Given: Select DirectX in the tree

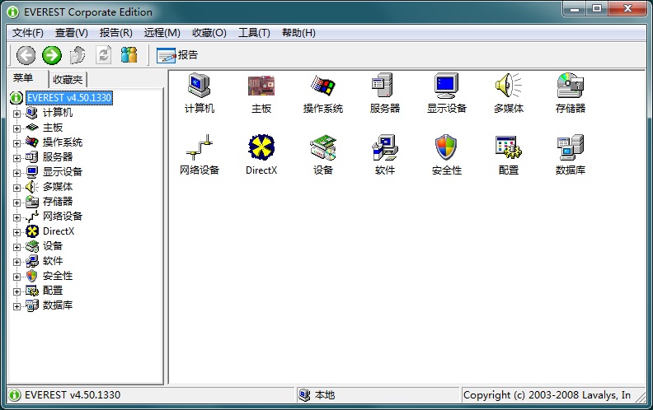Looking at the screenshot, I should 59,231.
